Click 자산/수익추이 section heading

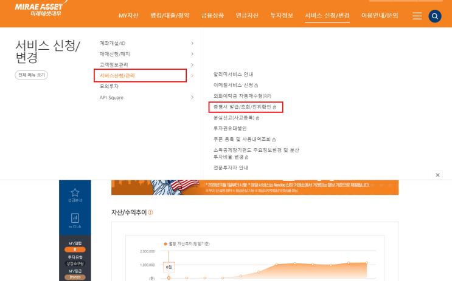tap(129, 212)
